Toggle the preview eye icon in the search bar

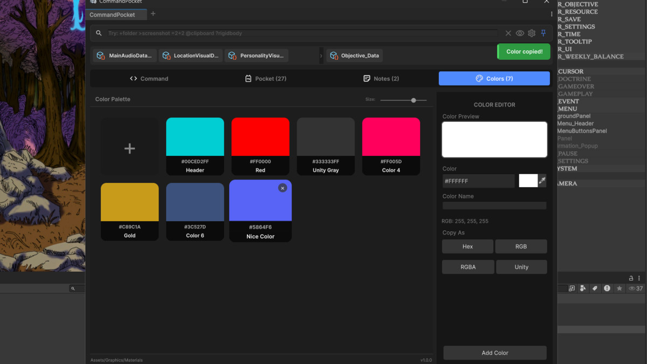520,33
